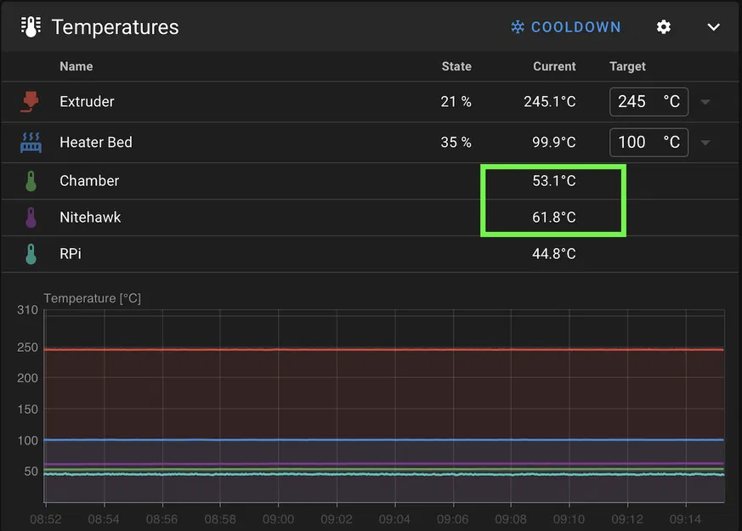Screen dimensions: 742x531
Task: Click the Extruder nozzle icon
Action: [31, 102]
